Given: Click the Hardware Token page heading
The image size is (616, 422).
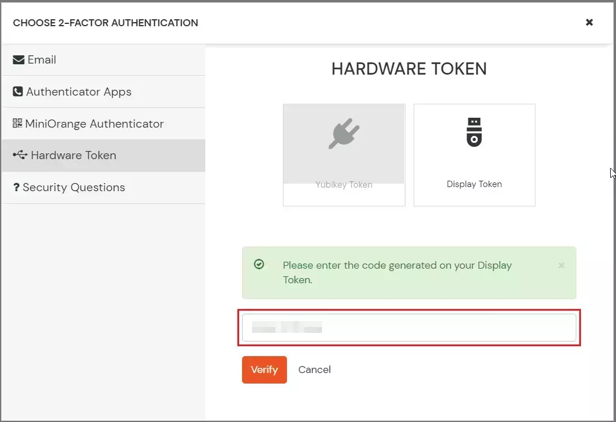Looking at the screenshot, I should pyautogui.click(x=409, y=68).
